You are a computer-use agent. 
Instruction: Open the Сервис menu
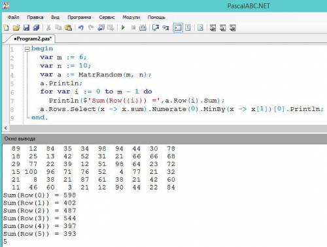coord(107,17)
